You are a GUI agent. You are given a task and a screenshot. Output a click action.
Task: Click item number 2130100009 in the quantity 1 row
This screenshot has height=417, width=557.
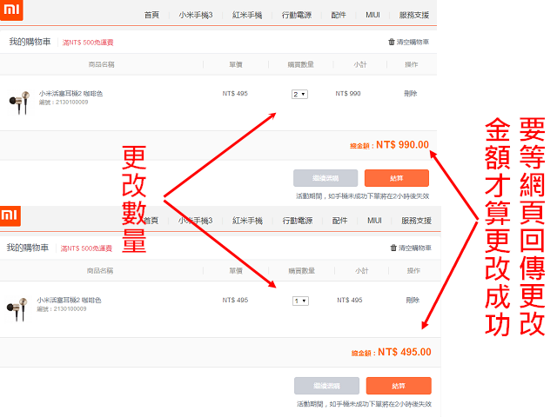tap(70, 309)
